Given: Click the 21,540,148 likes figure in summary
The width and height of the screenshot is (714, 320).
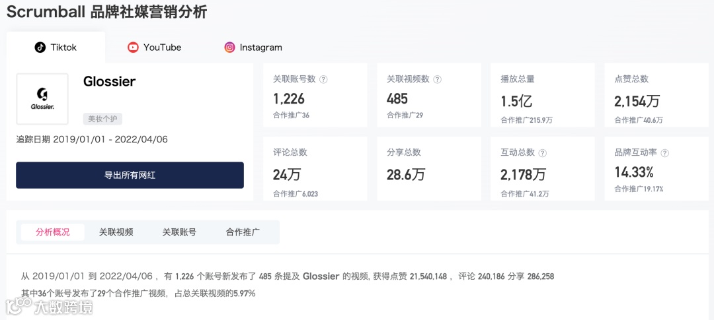Looking at the screenshot, I should tap(428, 276).
